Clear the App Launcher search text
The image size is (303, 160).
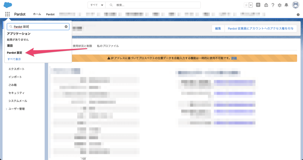pos(66,27)
